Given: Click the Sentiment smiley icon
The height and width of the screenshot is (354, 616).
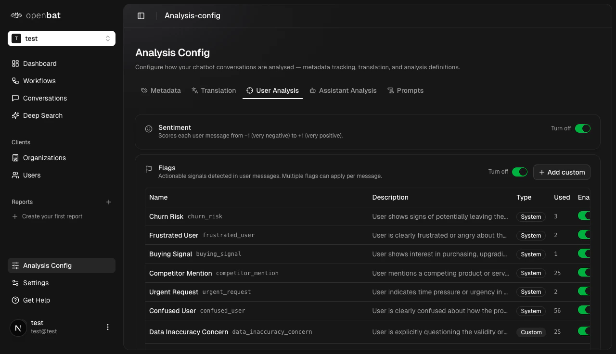Looking at the screenshot, I should point(149,128).
